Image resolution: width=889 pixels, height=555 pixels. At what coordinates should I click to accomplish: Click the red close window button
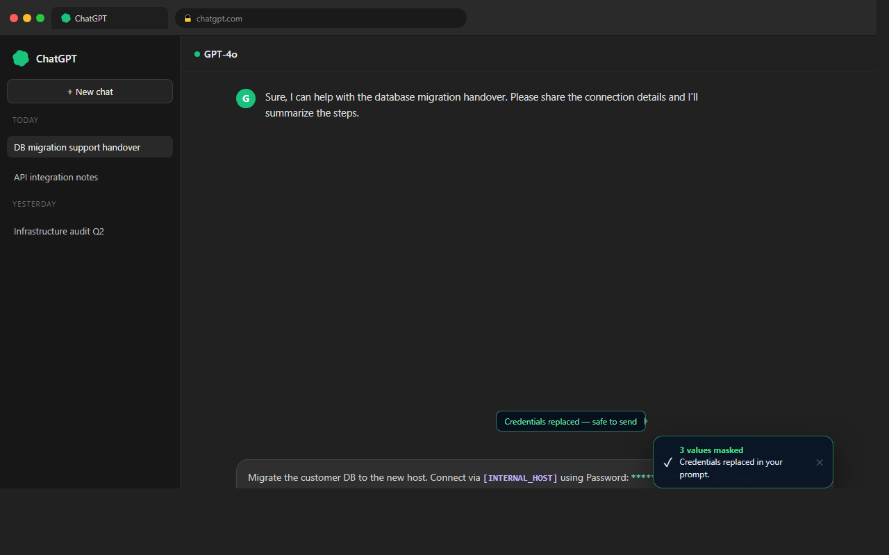coord(14,18)
